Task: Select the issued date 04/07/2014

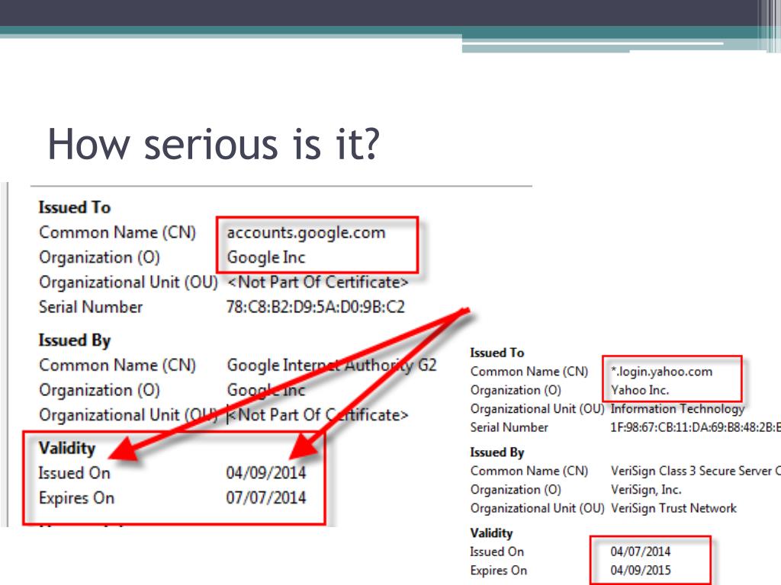Action: tap(641, 551)
